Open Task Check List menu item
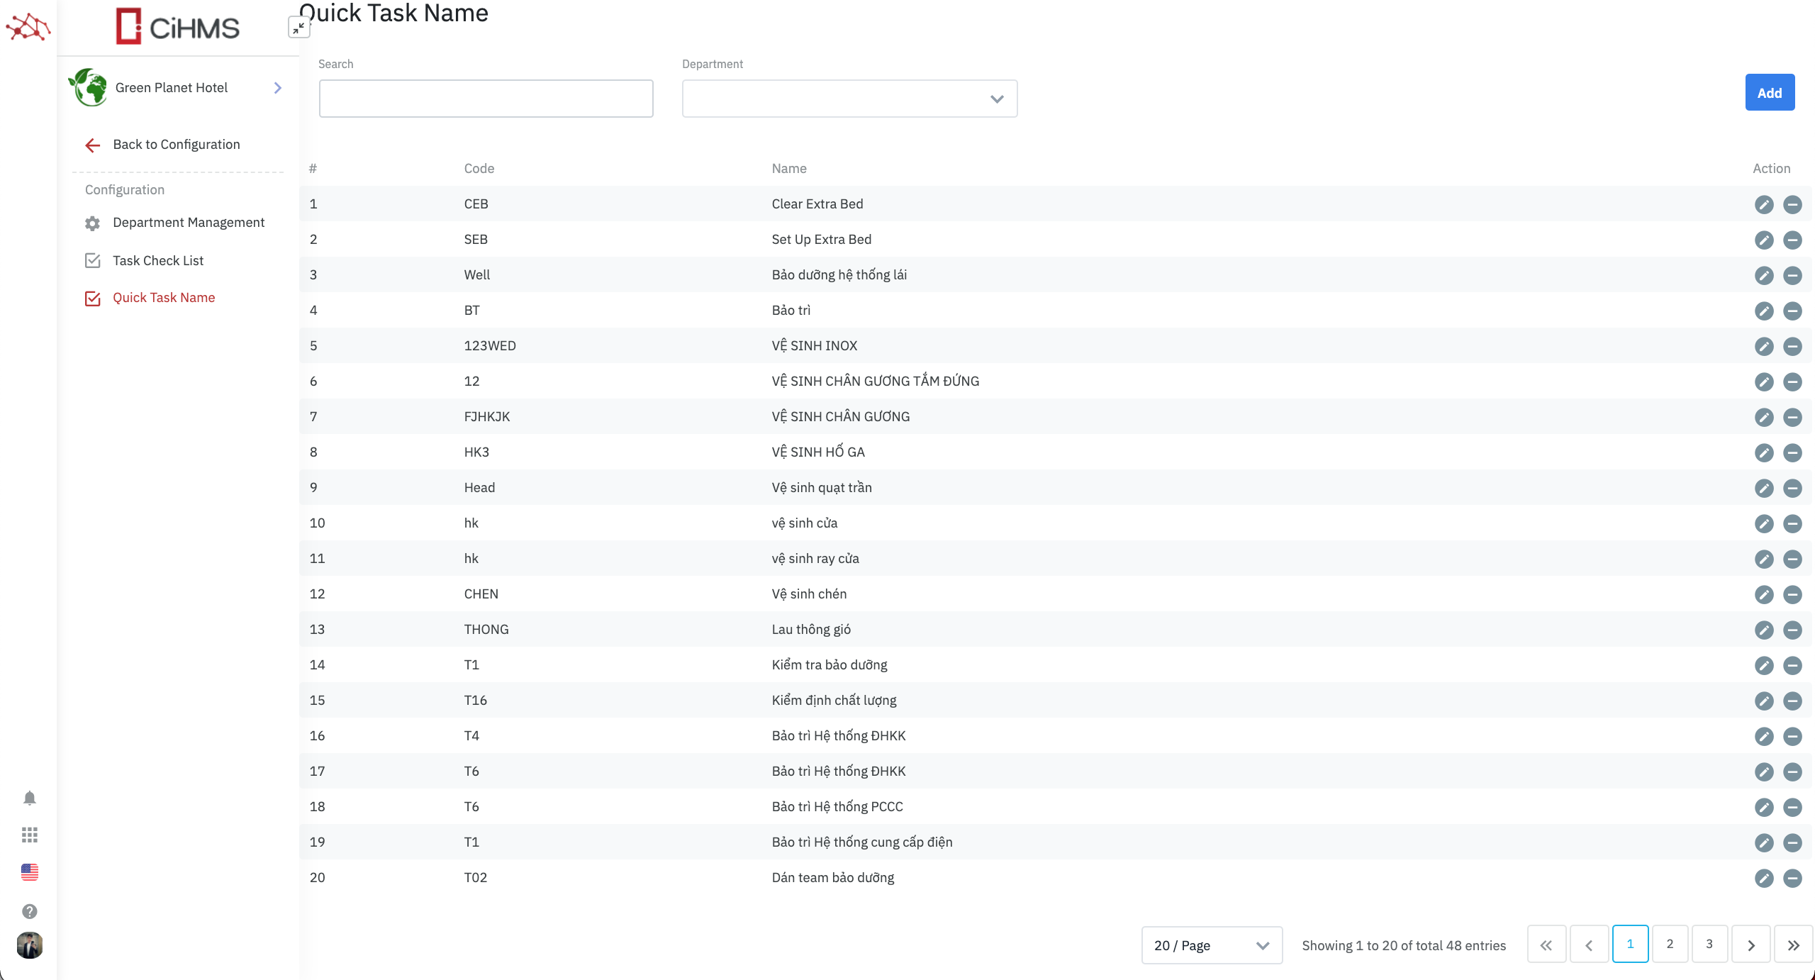1815x980 pixels. click(x=157, y=260)
